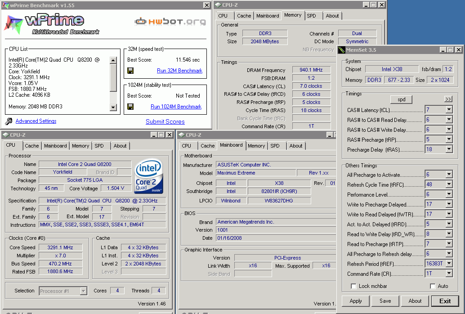Click the Southbridge 82801IR (ICH9R) value

pos(279,192)
